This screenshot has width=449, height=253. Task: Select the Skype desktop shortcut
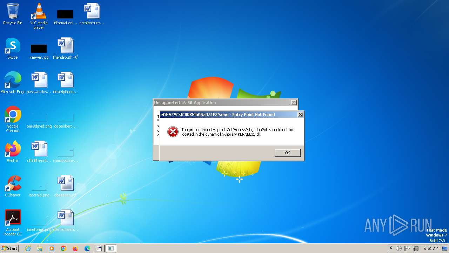(x=13, y=49)
